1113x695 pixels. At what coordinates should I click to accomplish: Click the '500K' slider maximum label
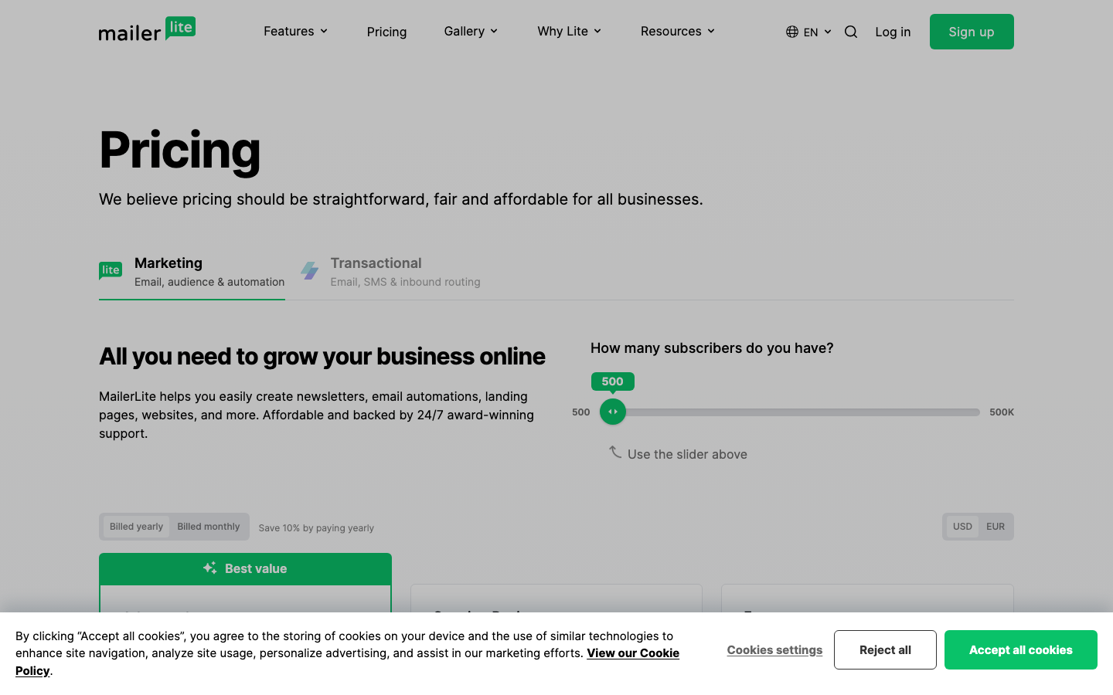tap(1002, 412)
